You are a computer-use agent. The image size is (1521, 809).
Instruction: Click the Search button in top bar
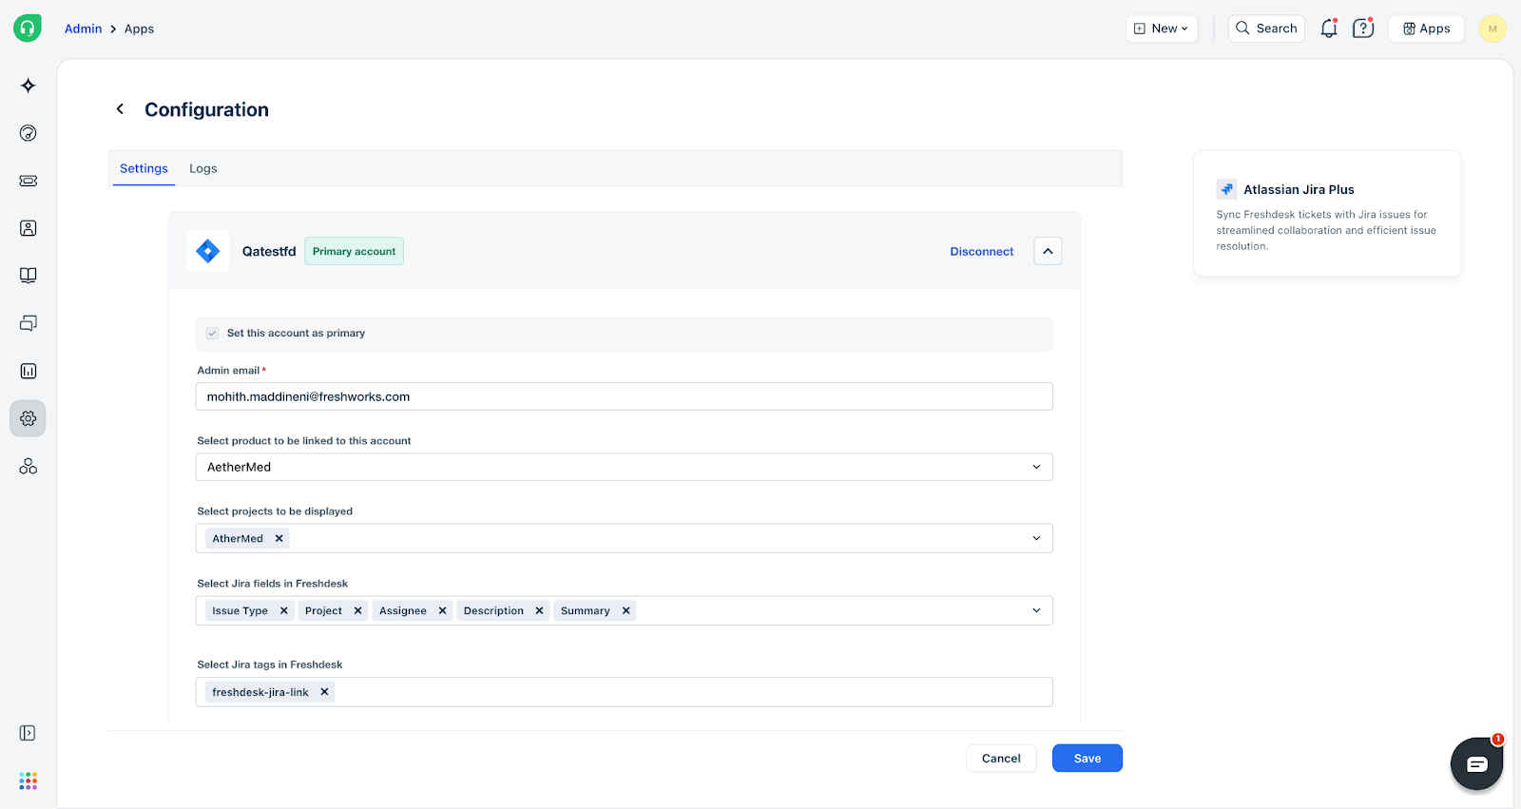pyautogui.click(x=1266, y=29)
